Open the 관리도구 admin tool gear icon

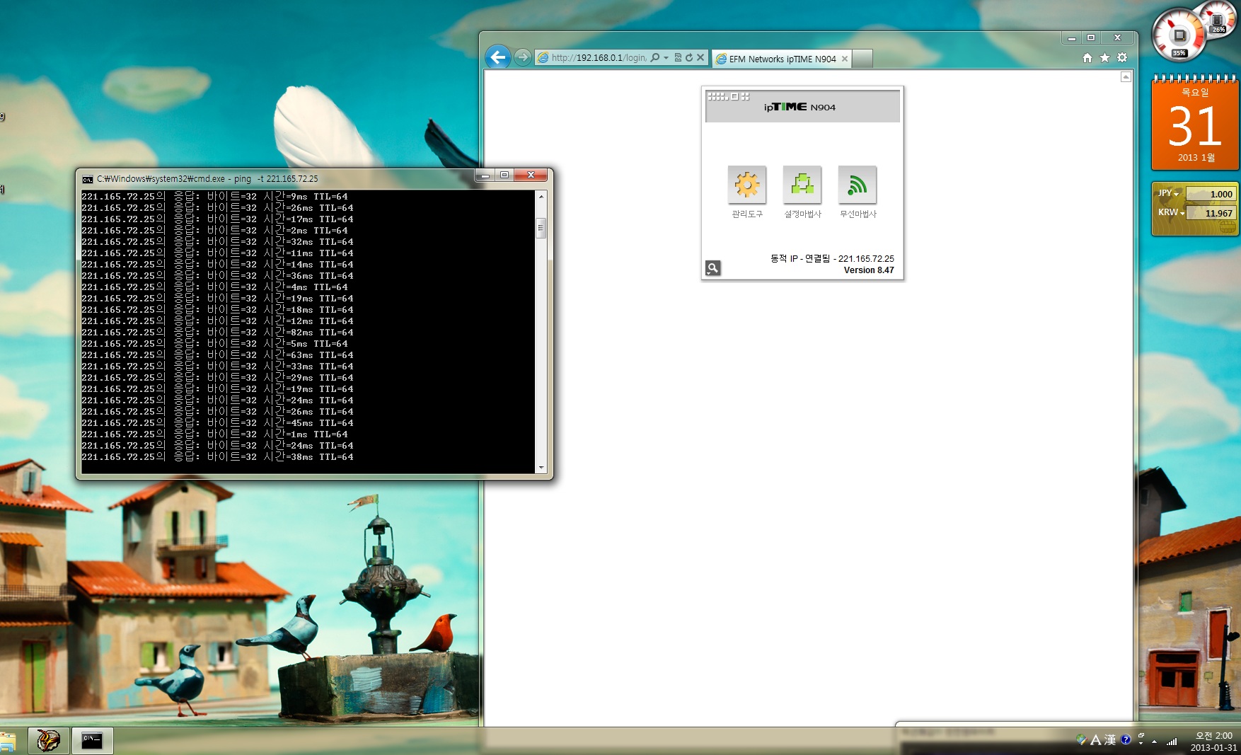[x=746, y=185]
